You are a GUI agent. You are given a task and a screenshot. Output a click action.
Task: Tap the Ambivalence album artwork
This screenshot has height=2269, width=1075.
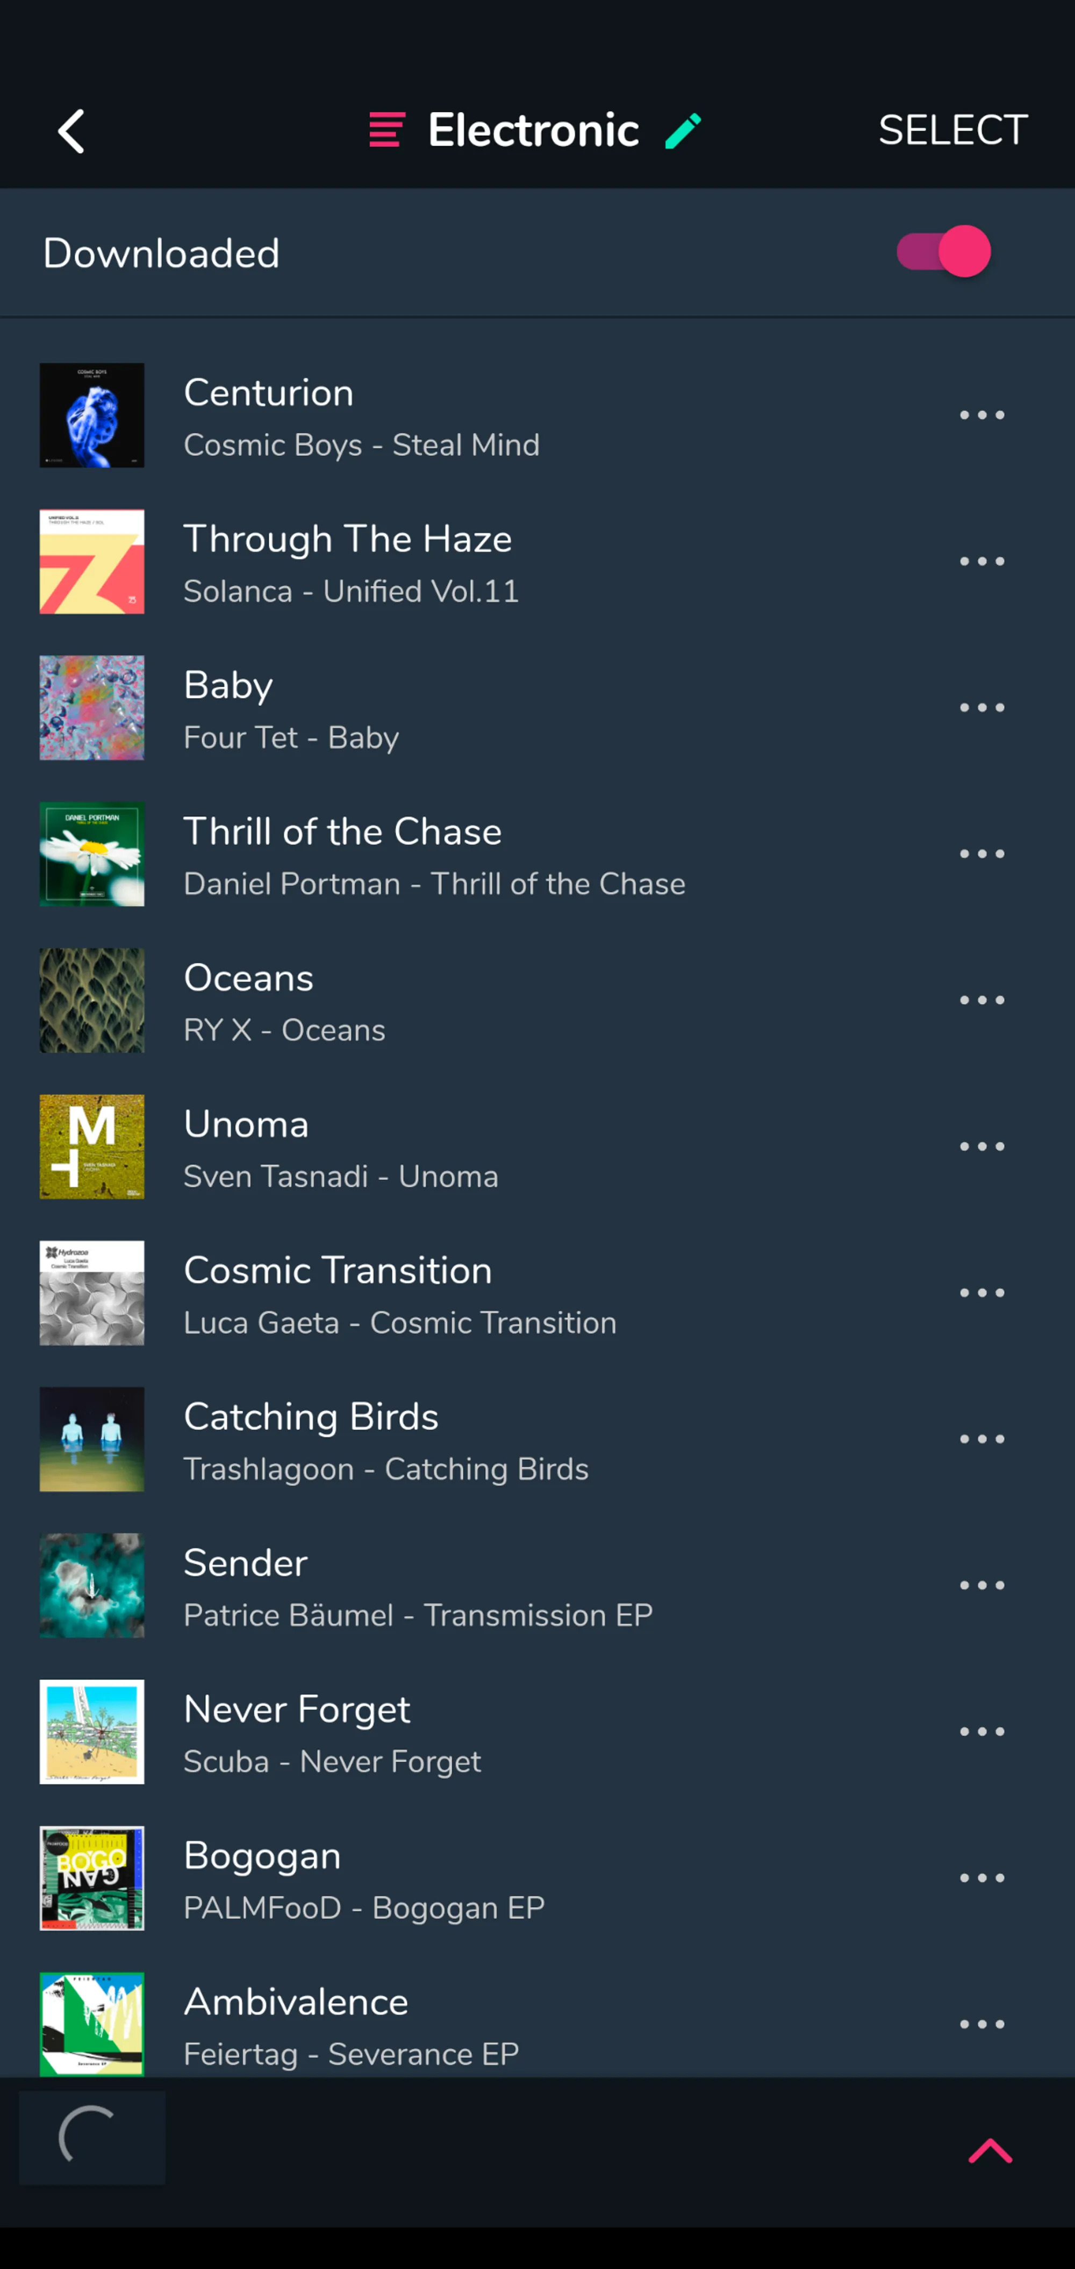pos(91,2023)
